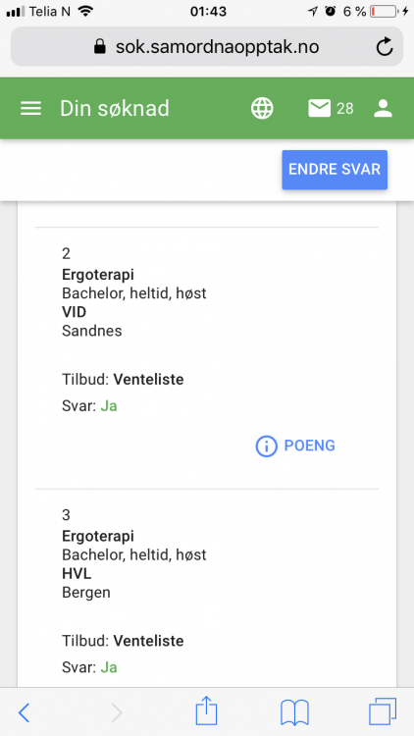
Task: Tap the Safari share icon
Action: pyautogui.click(x=207, y=711)
